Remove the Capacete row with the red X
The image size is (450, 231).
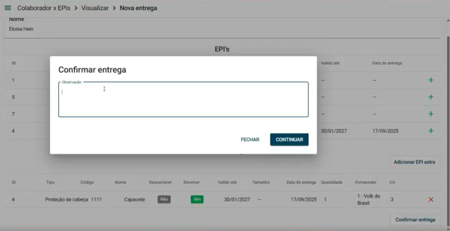(431, 200)
